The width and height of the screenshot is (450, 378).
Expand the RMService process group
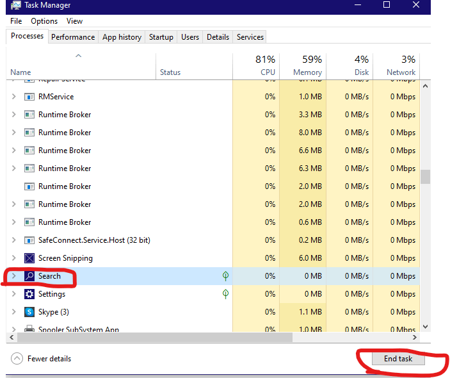click(13, 97)
